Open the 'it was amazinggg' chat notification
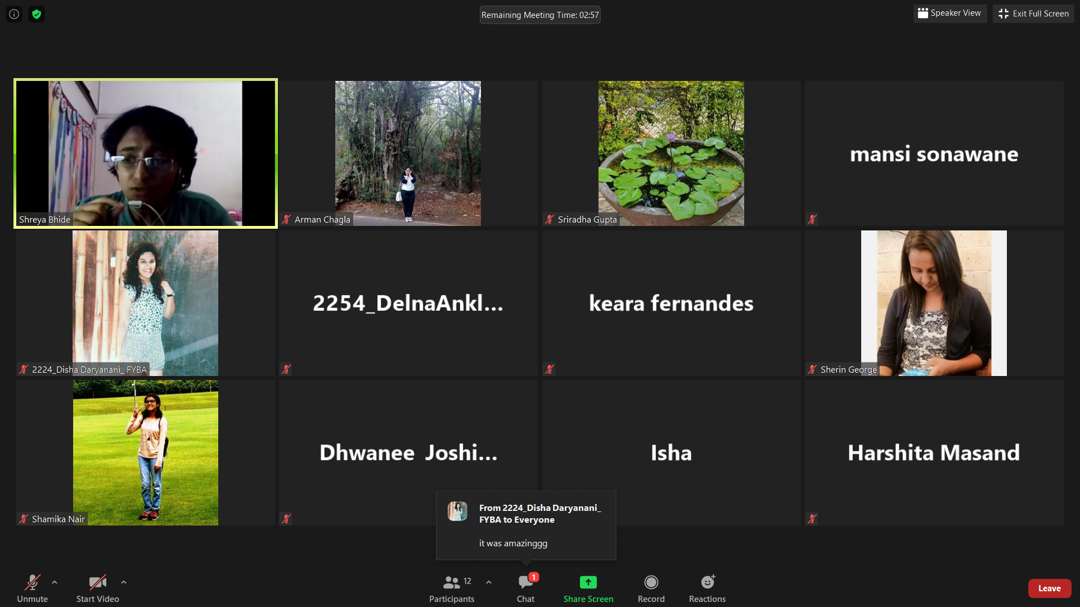Screen dimensions: 1080x607 click(x=513, y=543)
